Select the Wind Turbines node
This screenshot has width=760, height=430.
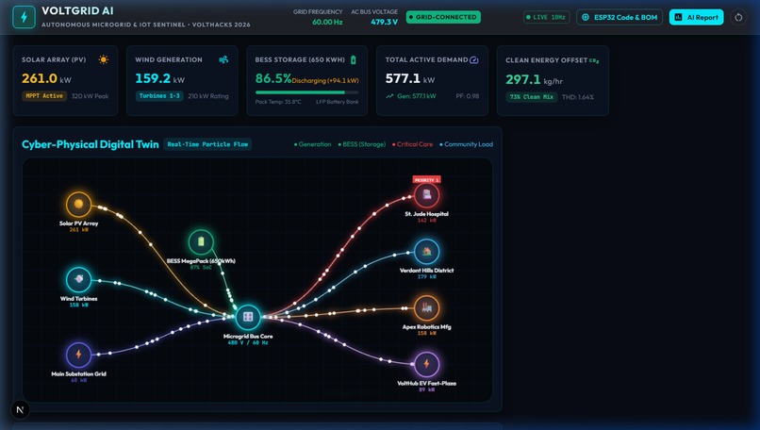point(78,279)
